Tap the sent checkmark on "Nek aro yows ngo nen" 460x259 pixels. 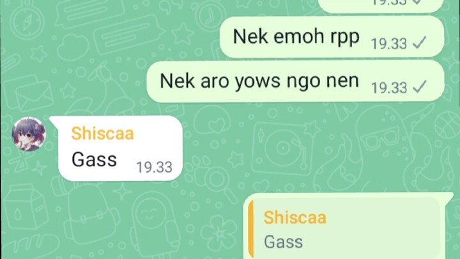click(x=419, y=87)
